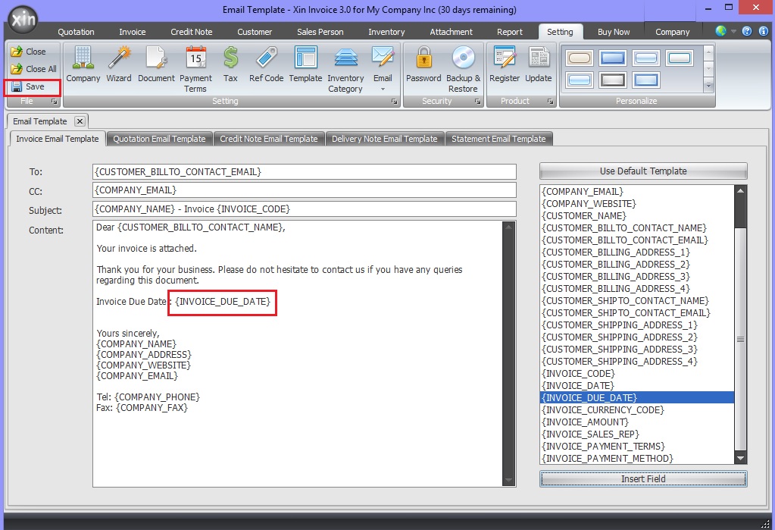775x530 pixels.
Task: Click the globe language icon
Action: [720, 31]
